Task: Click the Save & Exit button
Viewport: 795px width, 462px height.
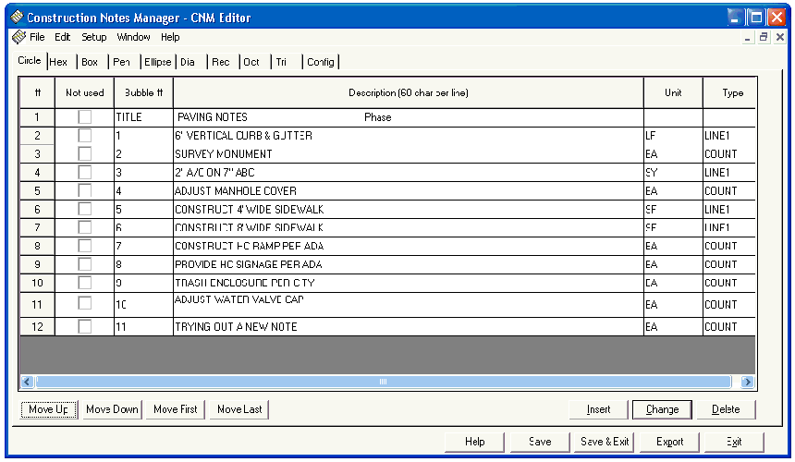Action: pos(605,442)
